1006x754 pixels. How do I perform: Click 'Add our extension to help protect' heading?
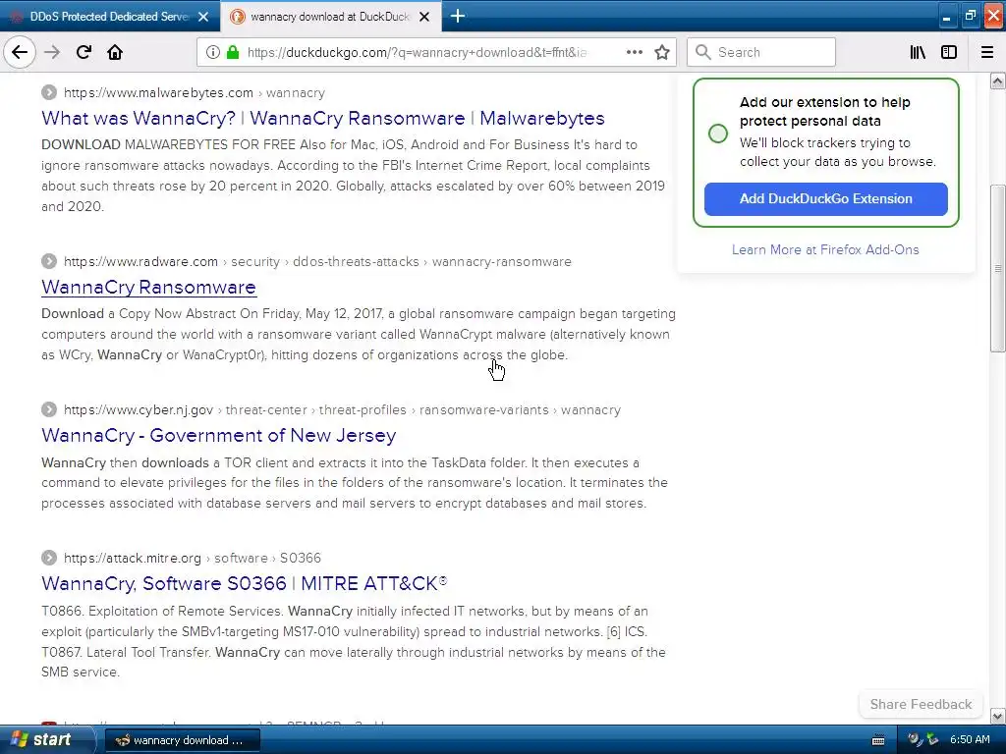824,112
